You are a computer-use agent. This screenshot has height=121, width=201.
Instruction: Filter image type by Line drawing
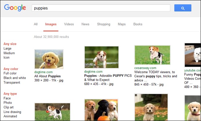[12, 112]
